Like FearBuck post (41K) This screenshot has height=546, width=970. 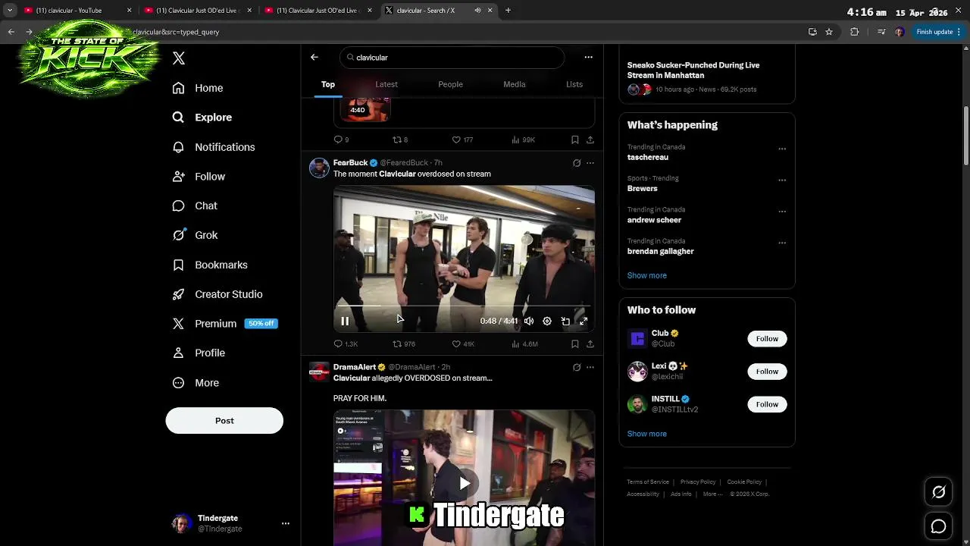pyautogui.click(x=462, y=344)
